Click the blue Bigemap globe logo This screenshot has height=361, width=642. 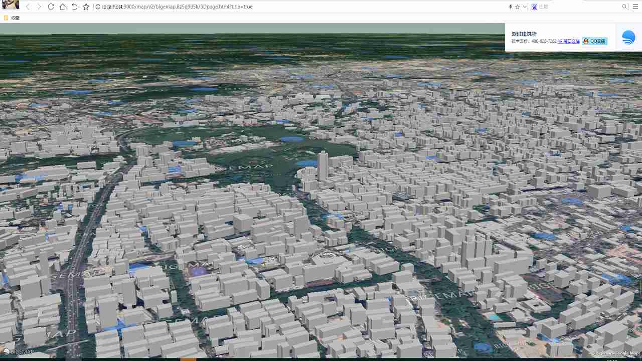628,38
